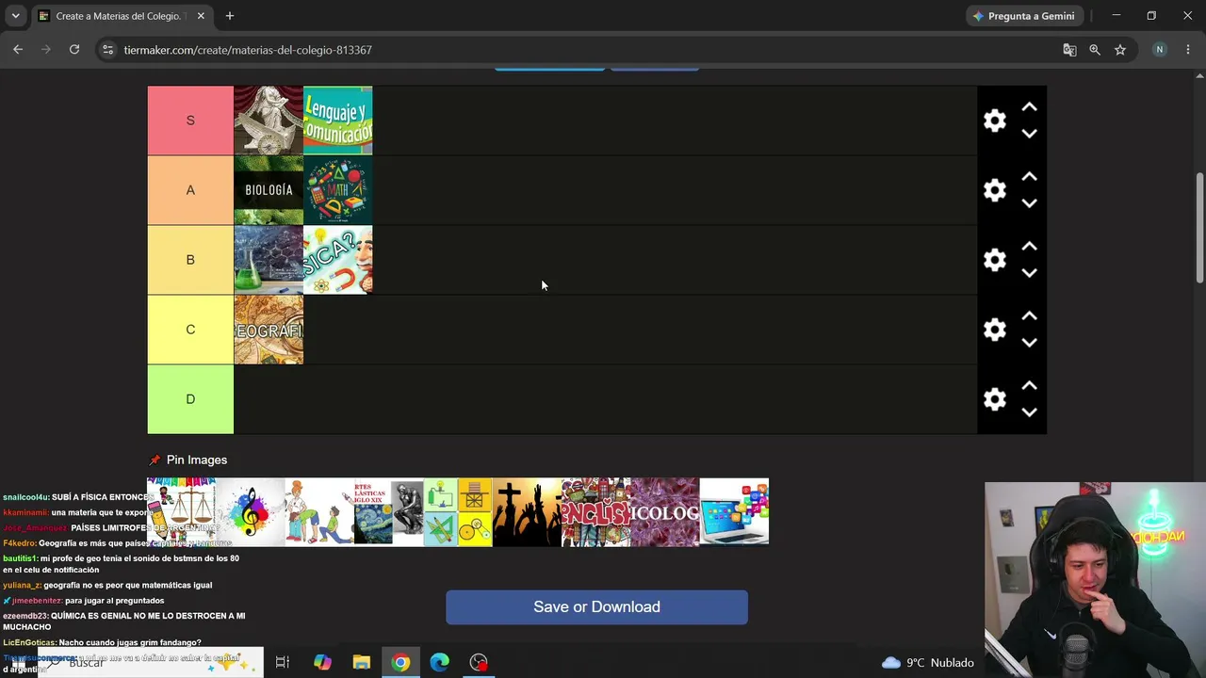1206x678 pixels.
Task: Open Google Translate icon in address bar
Action: tap(1069, 50)
